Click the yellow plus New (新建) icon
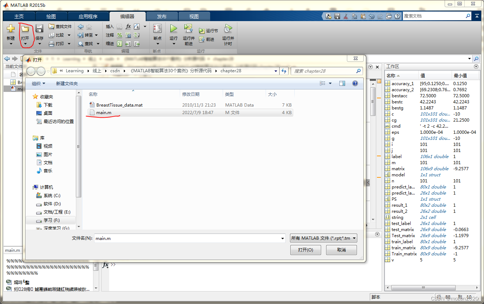This screenshot has width=484, height=304. [x=11, y=29]
